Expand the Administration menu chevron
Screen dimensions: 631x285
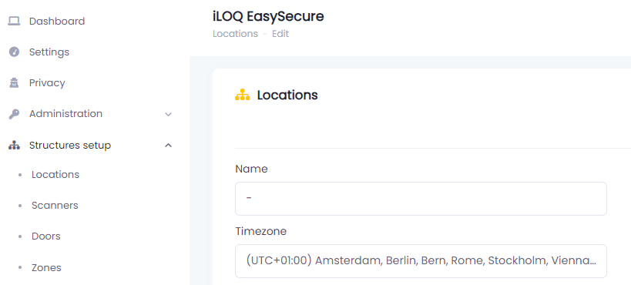click(169, 114)
